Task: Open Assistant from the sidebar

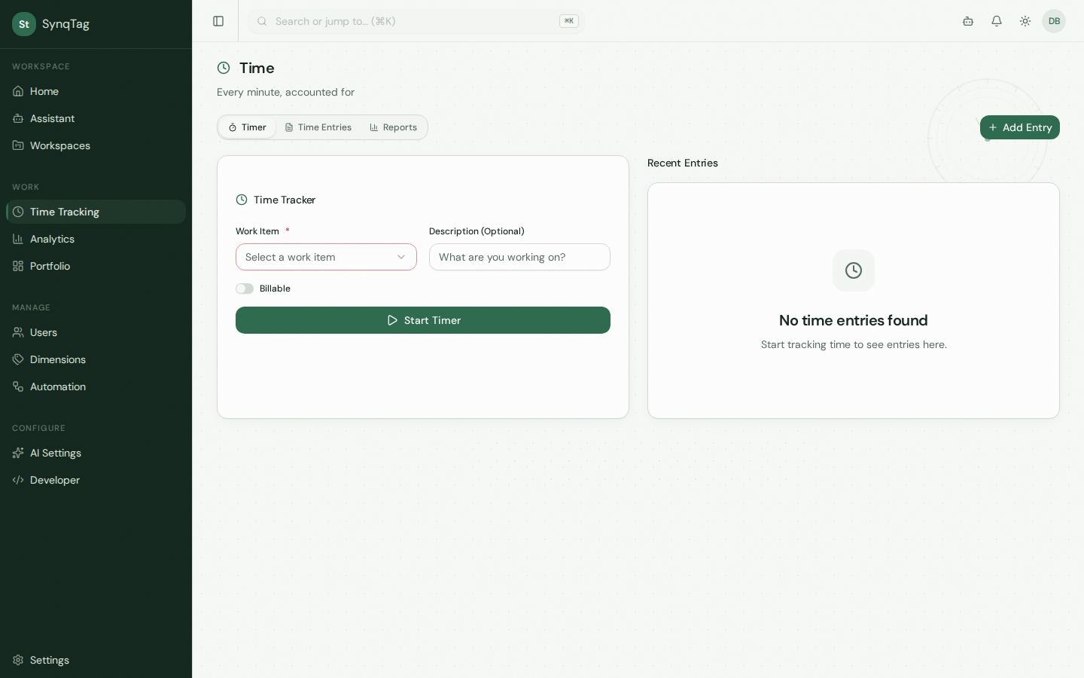Action: tap(96, 118)
